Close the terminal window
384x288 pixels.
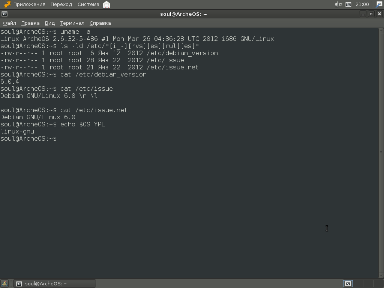coord(379,14)
